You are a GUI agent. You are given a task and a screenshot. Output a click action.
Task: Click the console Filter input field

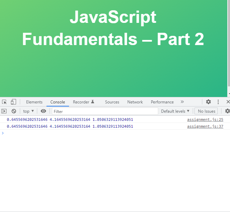pyautogui.click(x=105, y=111)
